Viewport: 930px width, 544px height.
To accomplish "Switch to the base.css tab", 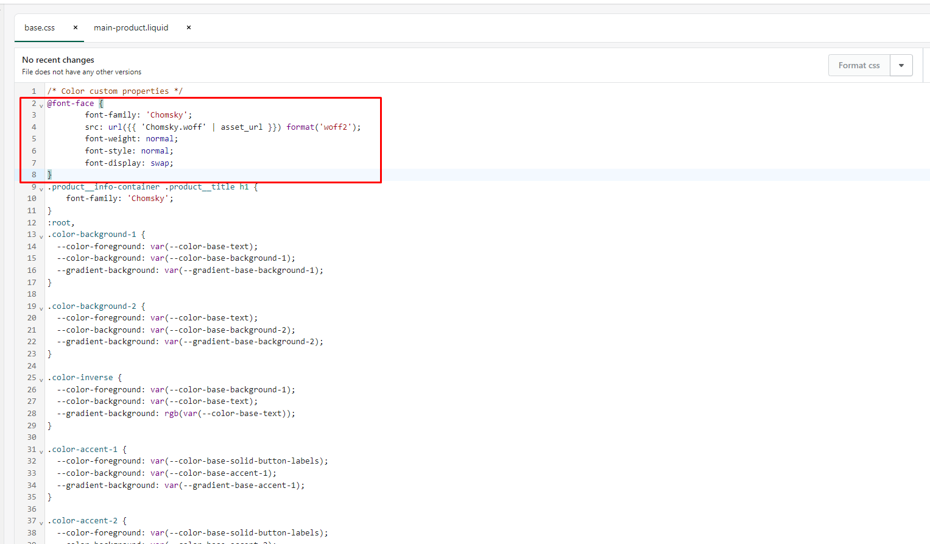I will 40,27.
